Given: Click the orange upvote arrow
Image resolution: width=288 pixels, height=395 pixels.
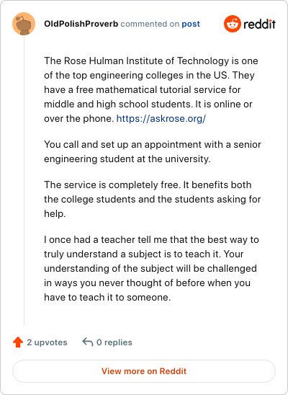Looking at the screenshot, I should click(x=18, y=342).
